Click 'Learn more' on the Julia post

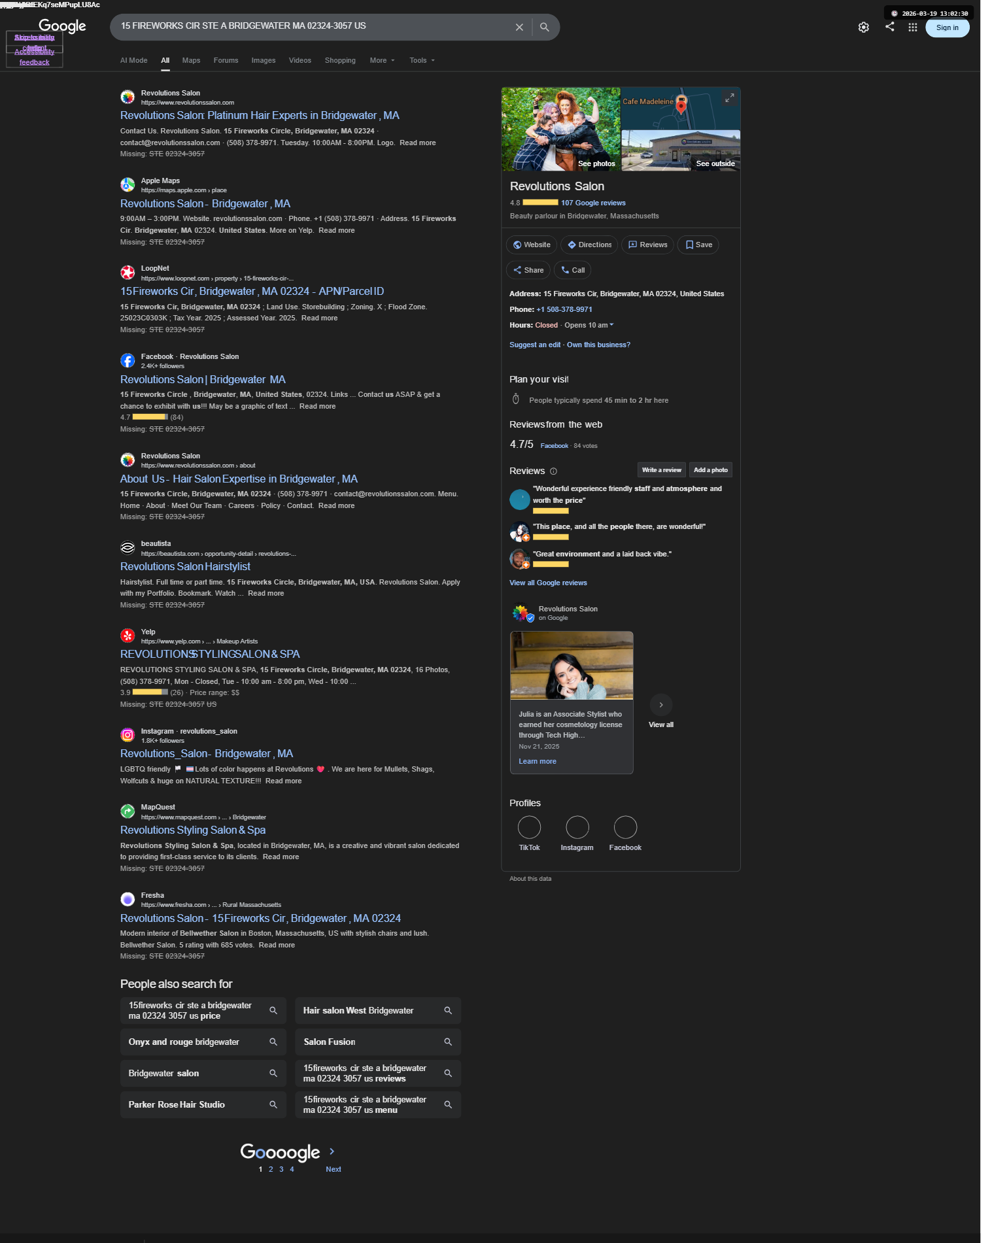click(x=538, y=762)
